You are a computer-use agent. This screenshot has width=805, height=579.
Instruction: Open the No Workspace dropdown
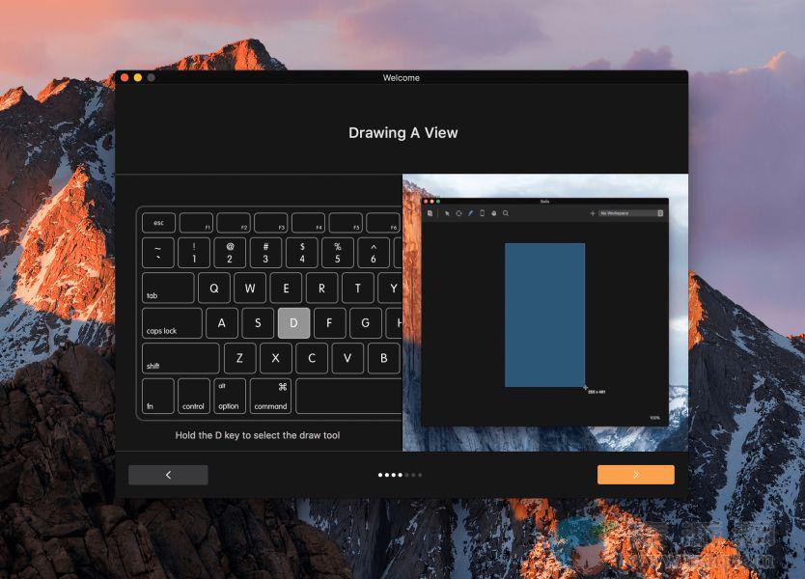(x=625, y=213)
